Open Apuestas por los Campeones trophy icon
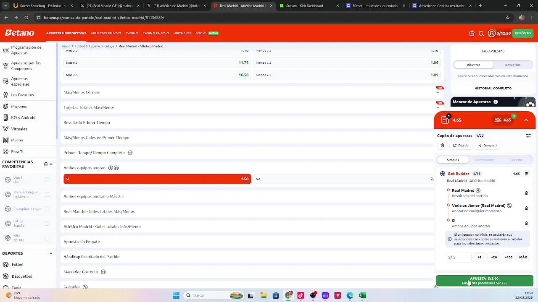The image size is (538, 302). coord(5,66)
